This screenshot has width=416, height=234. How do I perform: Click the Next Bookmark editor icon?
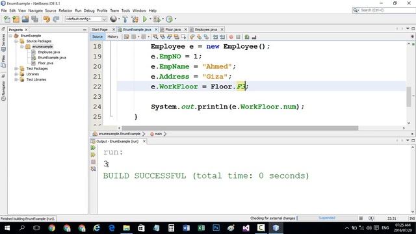click(x=199, y=37)
